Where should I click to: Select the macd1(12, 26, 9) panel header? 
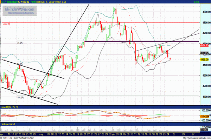[10, 107]
